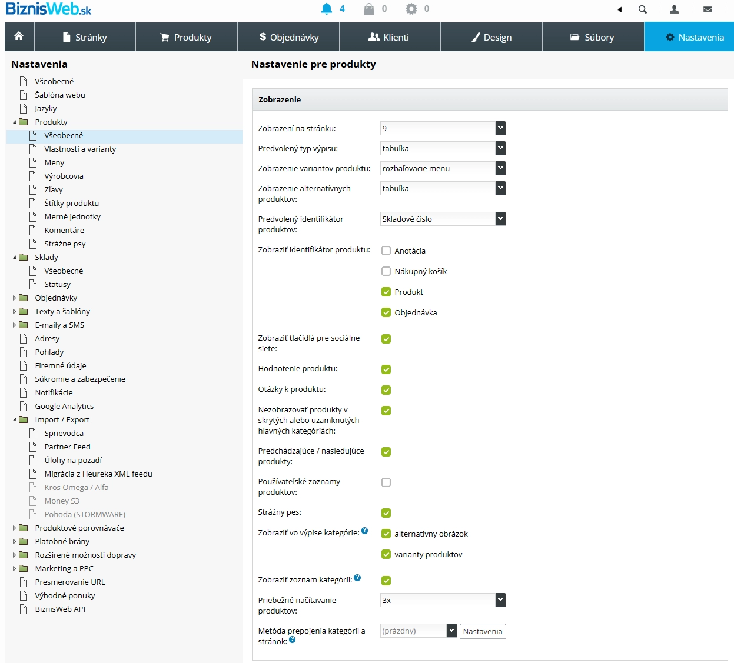
Task: Go to the home icon tab
Action: 19,36
